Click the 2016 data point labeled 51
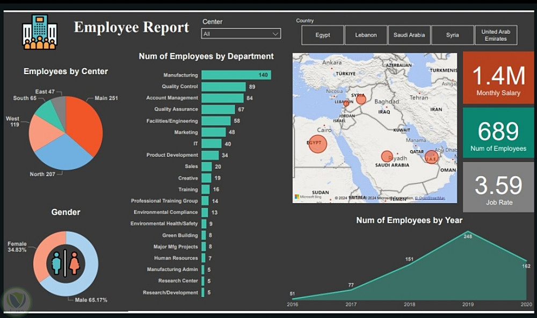The height and width of the screenshot is (318, 537). [292, 299]
